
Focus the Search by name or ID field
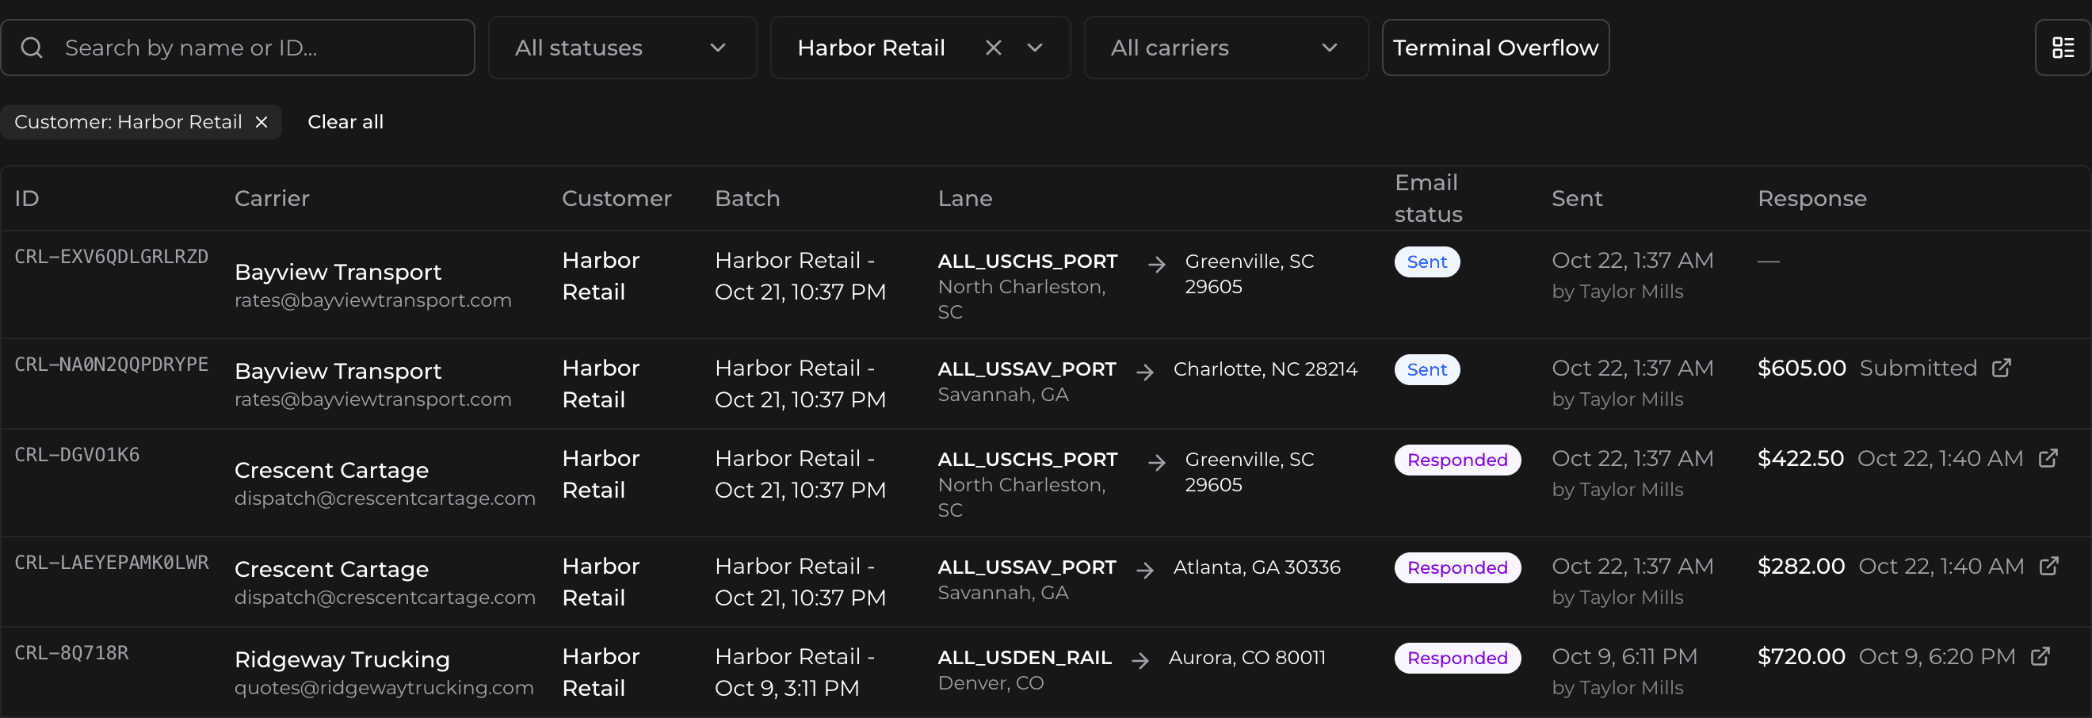point(238,48)
